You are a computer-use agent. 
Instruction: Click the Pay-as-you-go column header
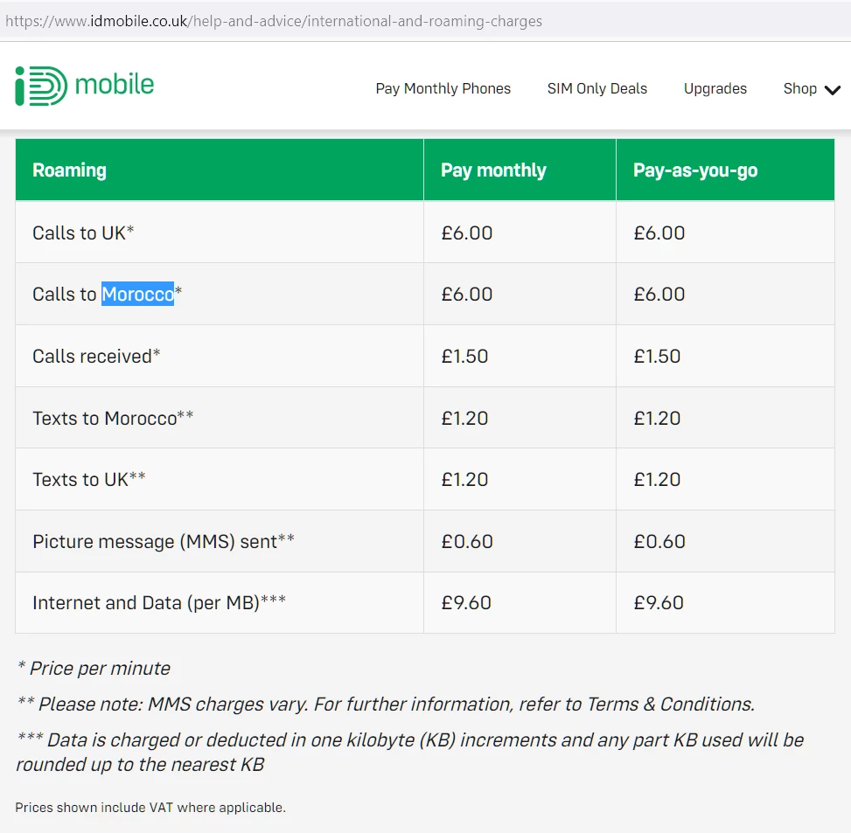695,170
